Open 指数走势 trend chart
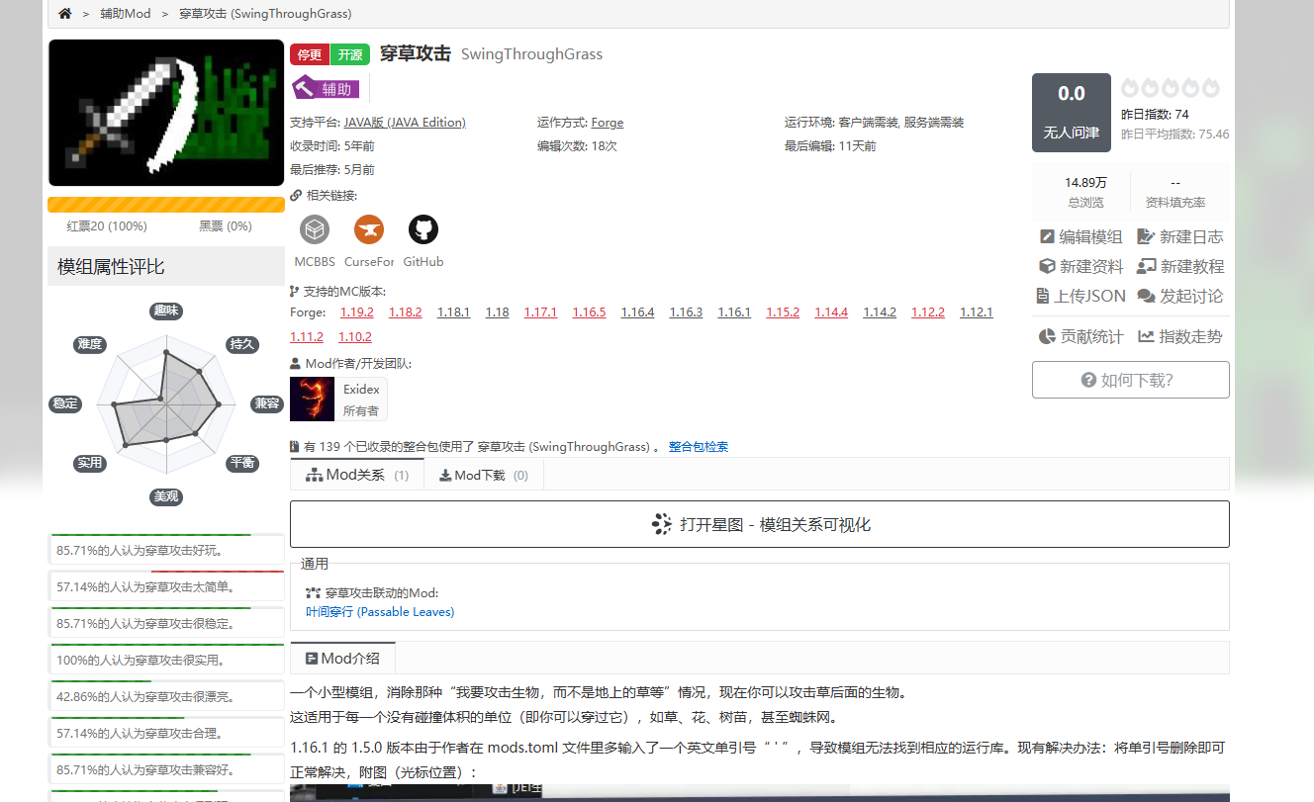Image resolution: width=1314 pixels, height=802 pixels. [1180, 337]
